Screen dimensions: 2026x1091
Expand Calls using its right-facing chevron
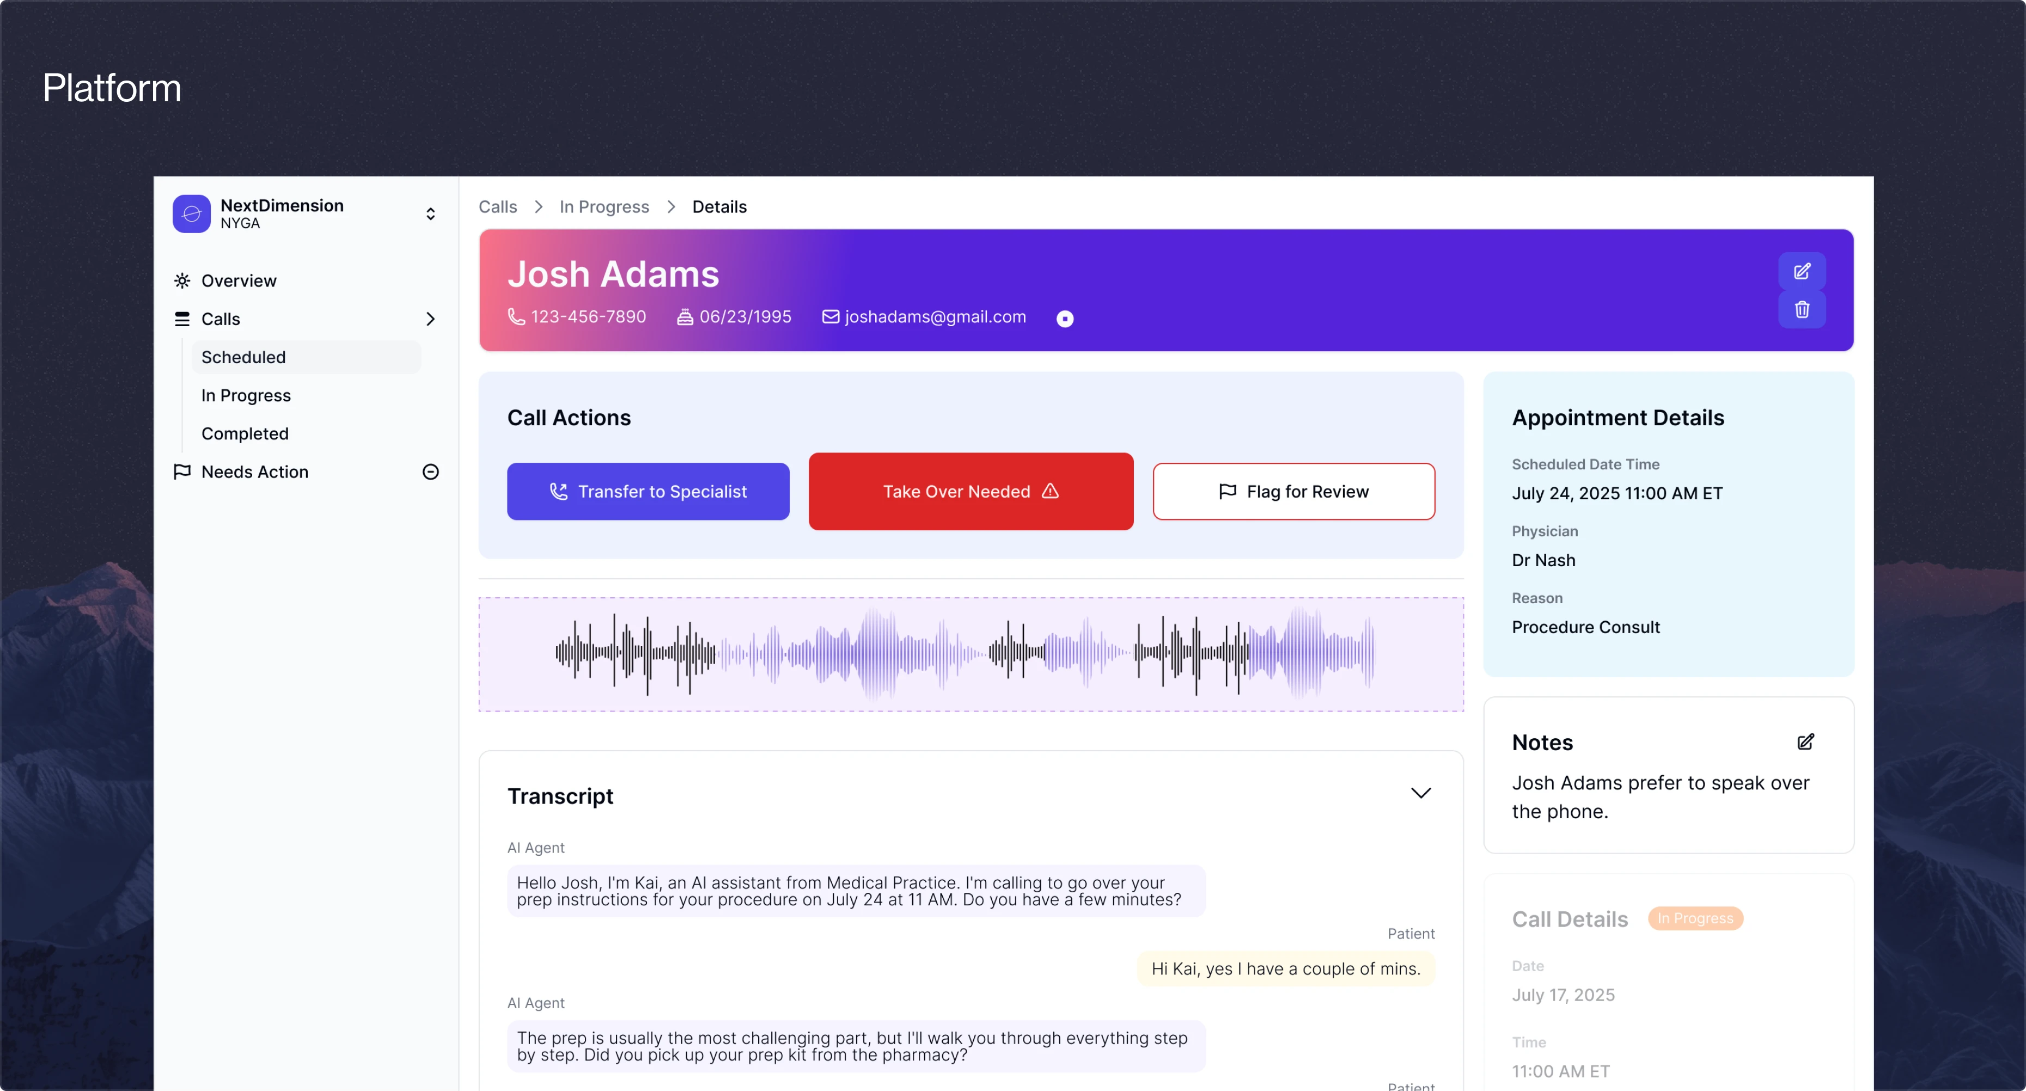coord(430,319)
